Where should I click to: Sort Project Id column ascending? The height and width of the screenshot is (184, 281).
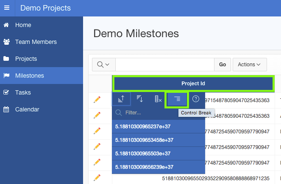121,99
